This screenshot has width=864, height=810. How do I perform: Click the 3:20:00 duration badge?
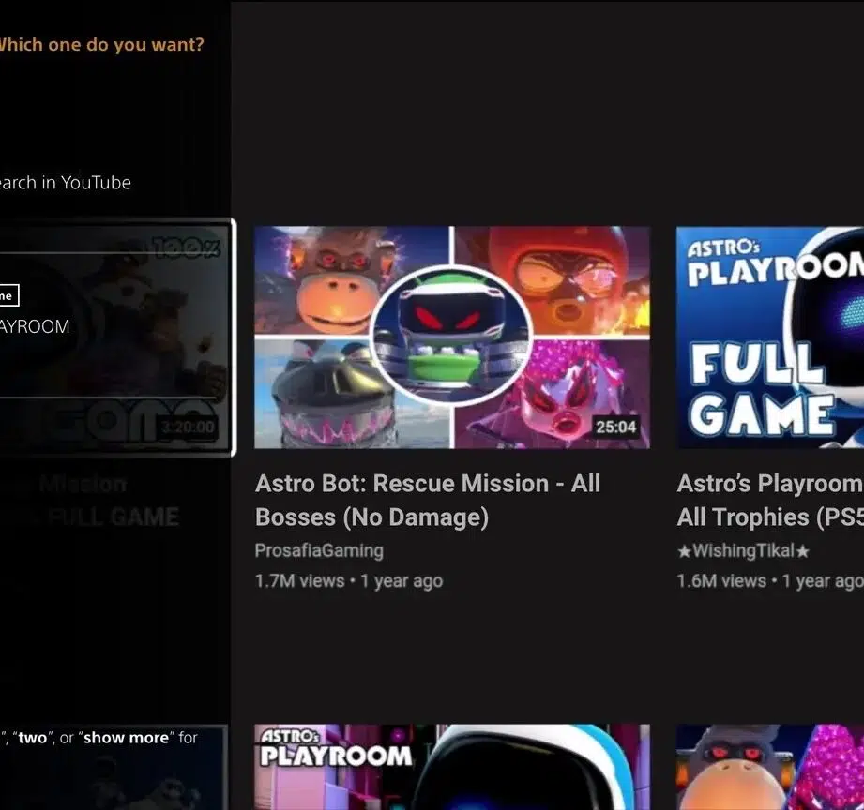187,427
